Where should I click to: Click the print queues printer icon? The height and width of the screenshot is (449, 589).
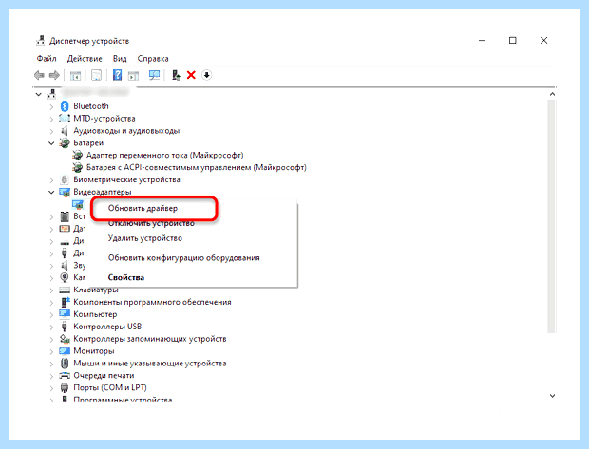point(65,375)
